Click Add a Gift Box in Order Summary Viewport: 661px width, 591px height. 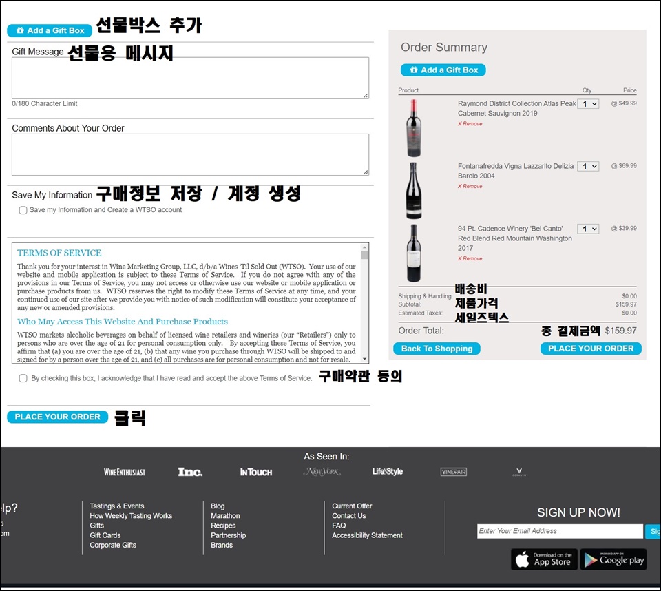click(x=443, y=70)
